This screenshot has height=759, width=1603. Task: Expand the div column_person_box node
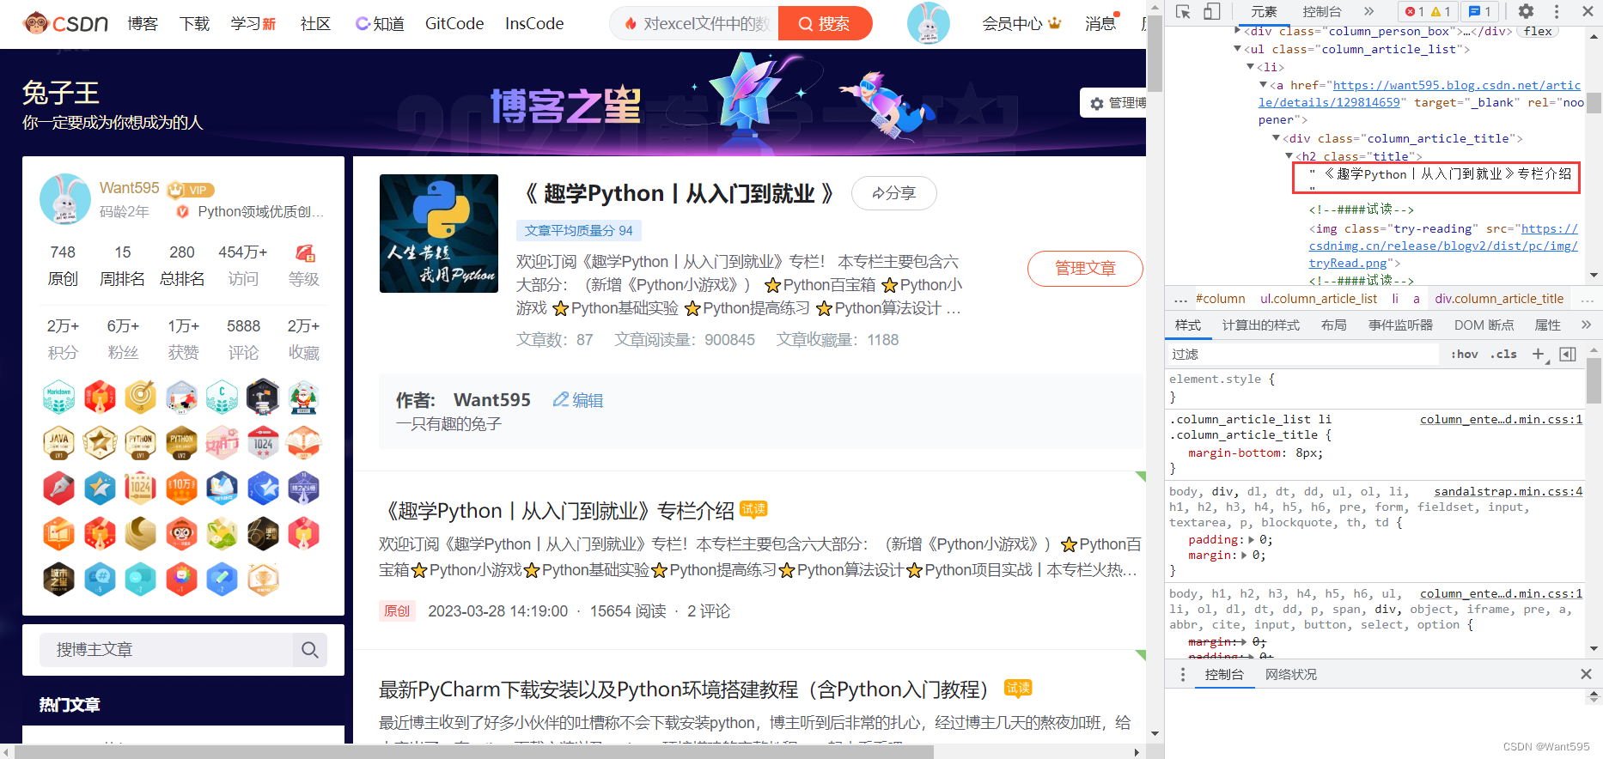pyautogui.click(x=1238, y=31)
